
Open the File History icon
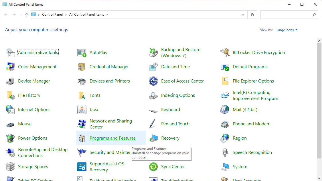[x=10, y=95]
